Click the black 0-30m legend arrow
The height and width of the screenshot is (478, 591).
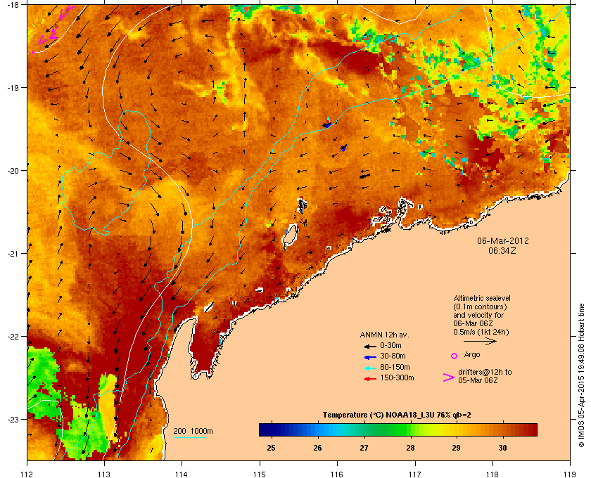[370, 346]
